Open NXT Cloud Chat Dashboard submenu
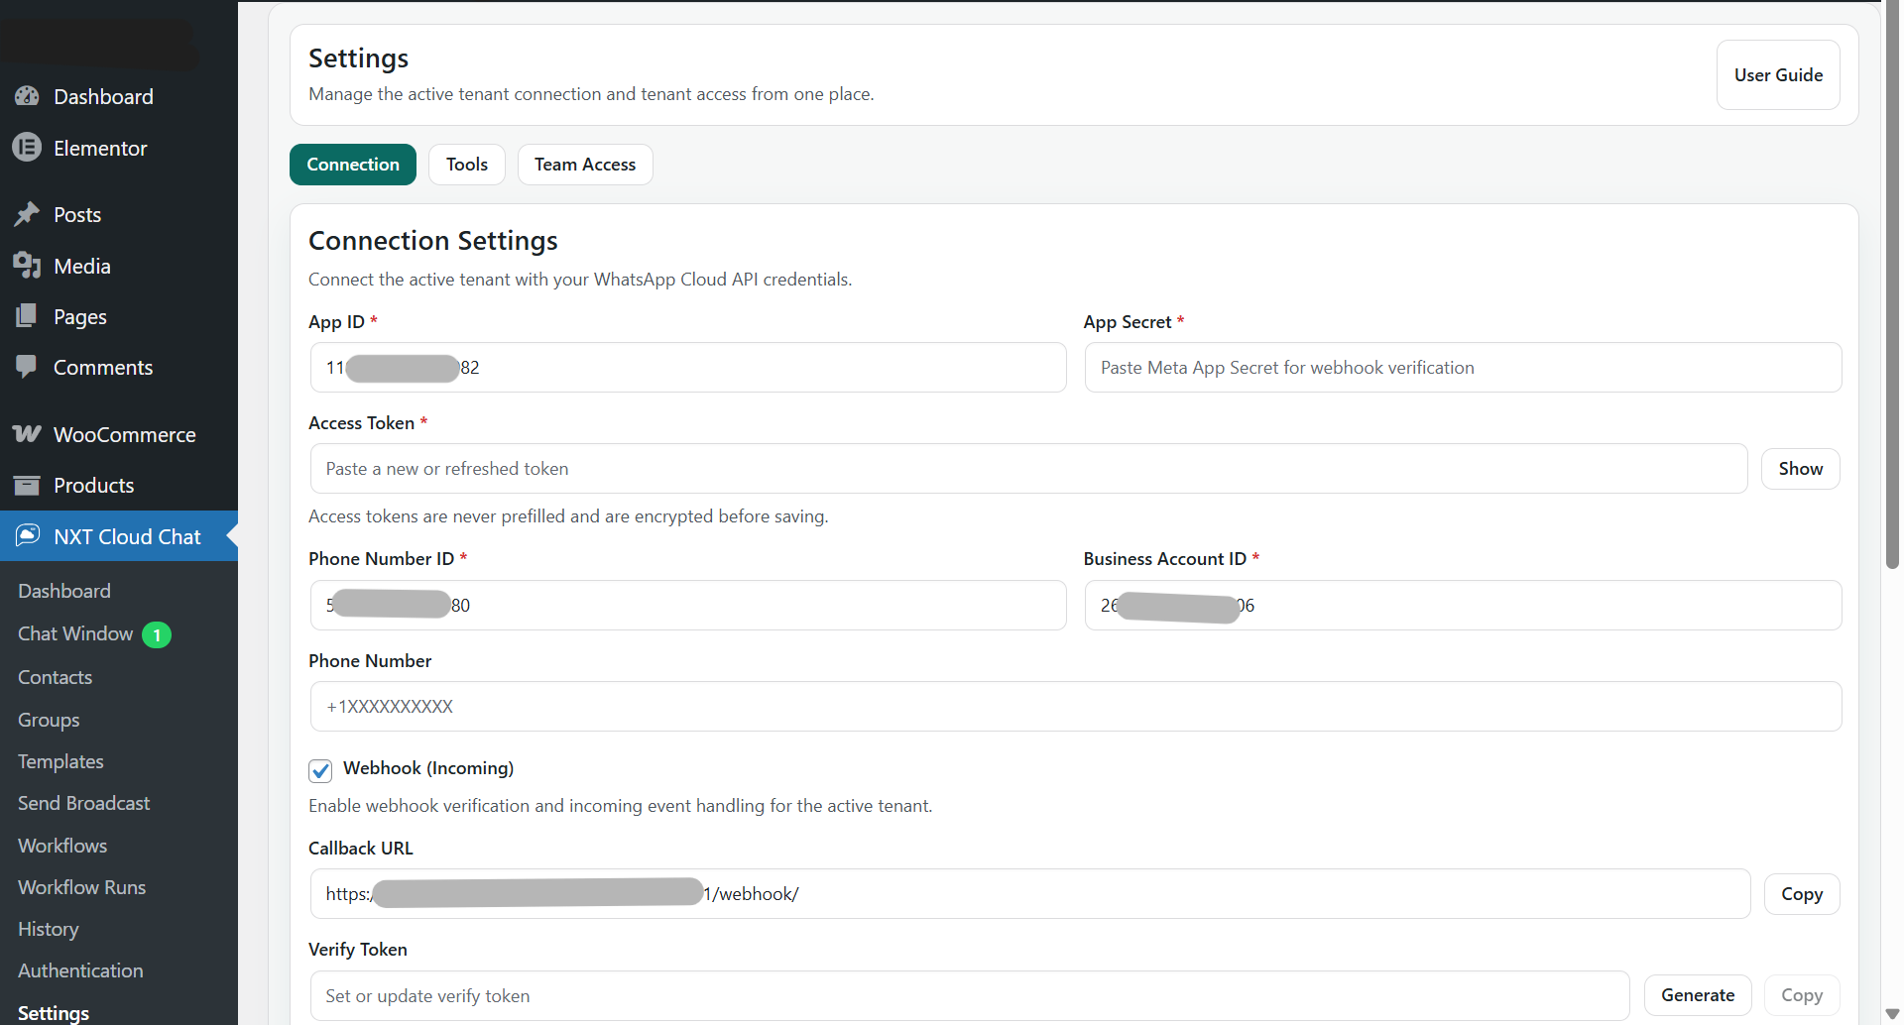This screenshot has width=1904, height=1025. [x=64, y=591]
